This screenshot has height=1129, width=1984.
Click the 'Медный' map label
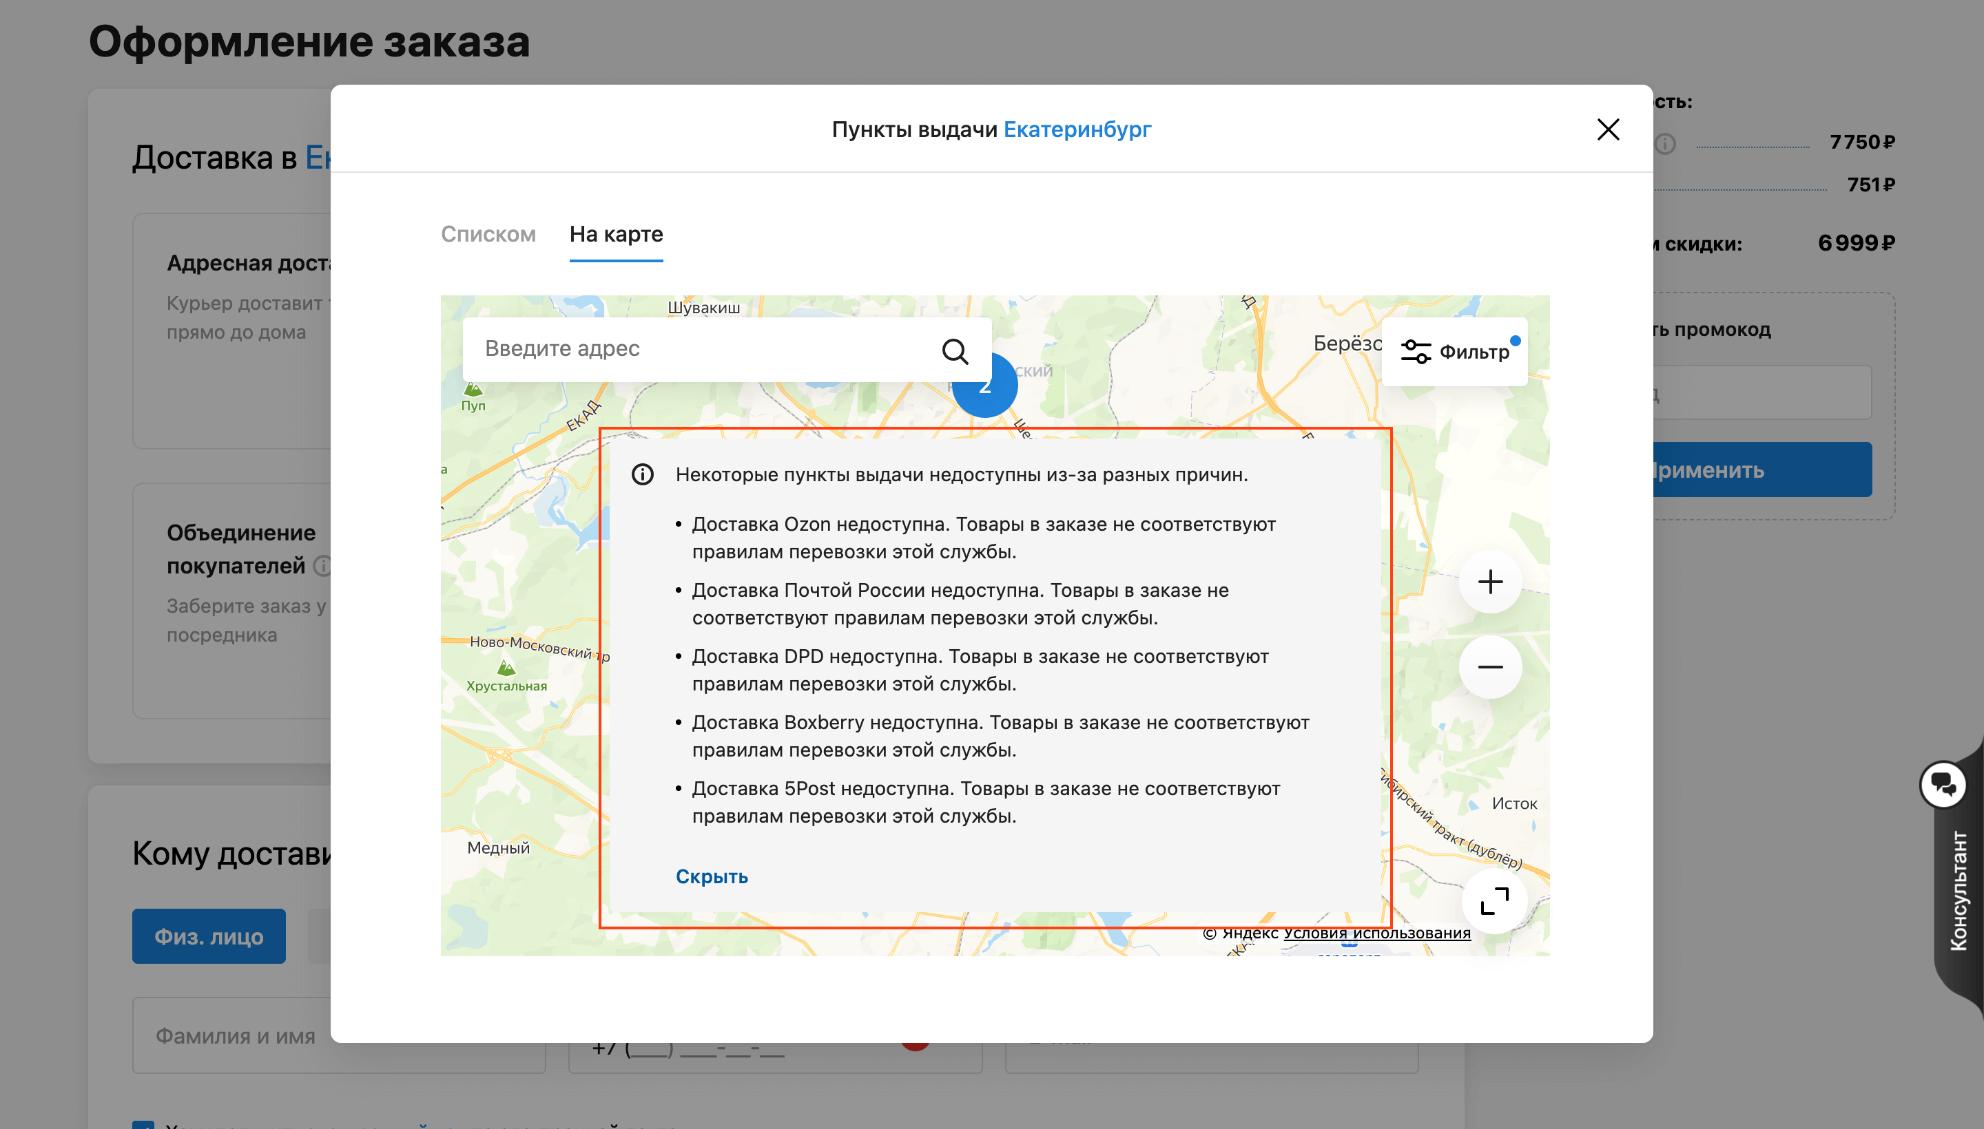coord(498,848)
